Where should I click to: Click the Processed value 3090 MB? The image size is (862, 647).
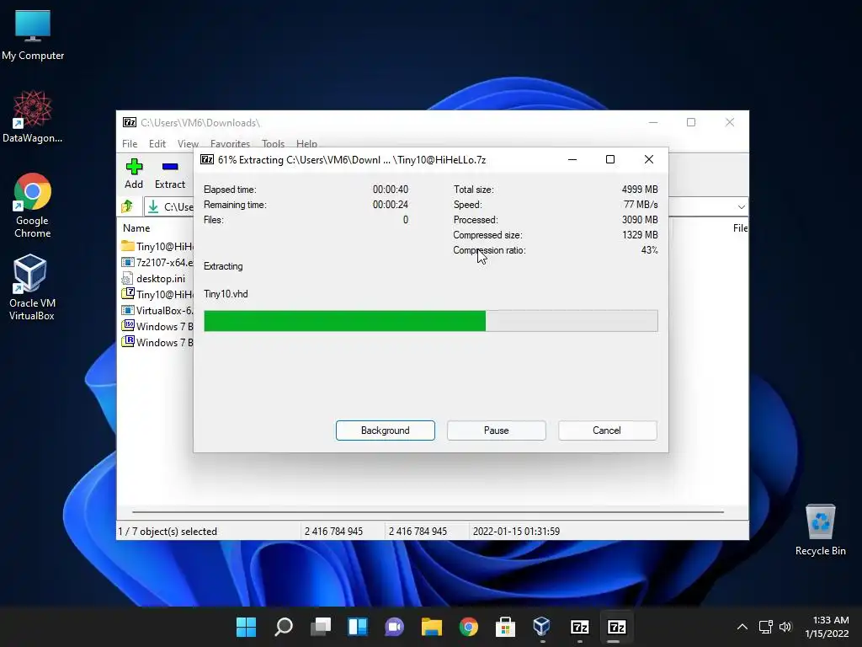click(x=640, y=220)
